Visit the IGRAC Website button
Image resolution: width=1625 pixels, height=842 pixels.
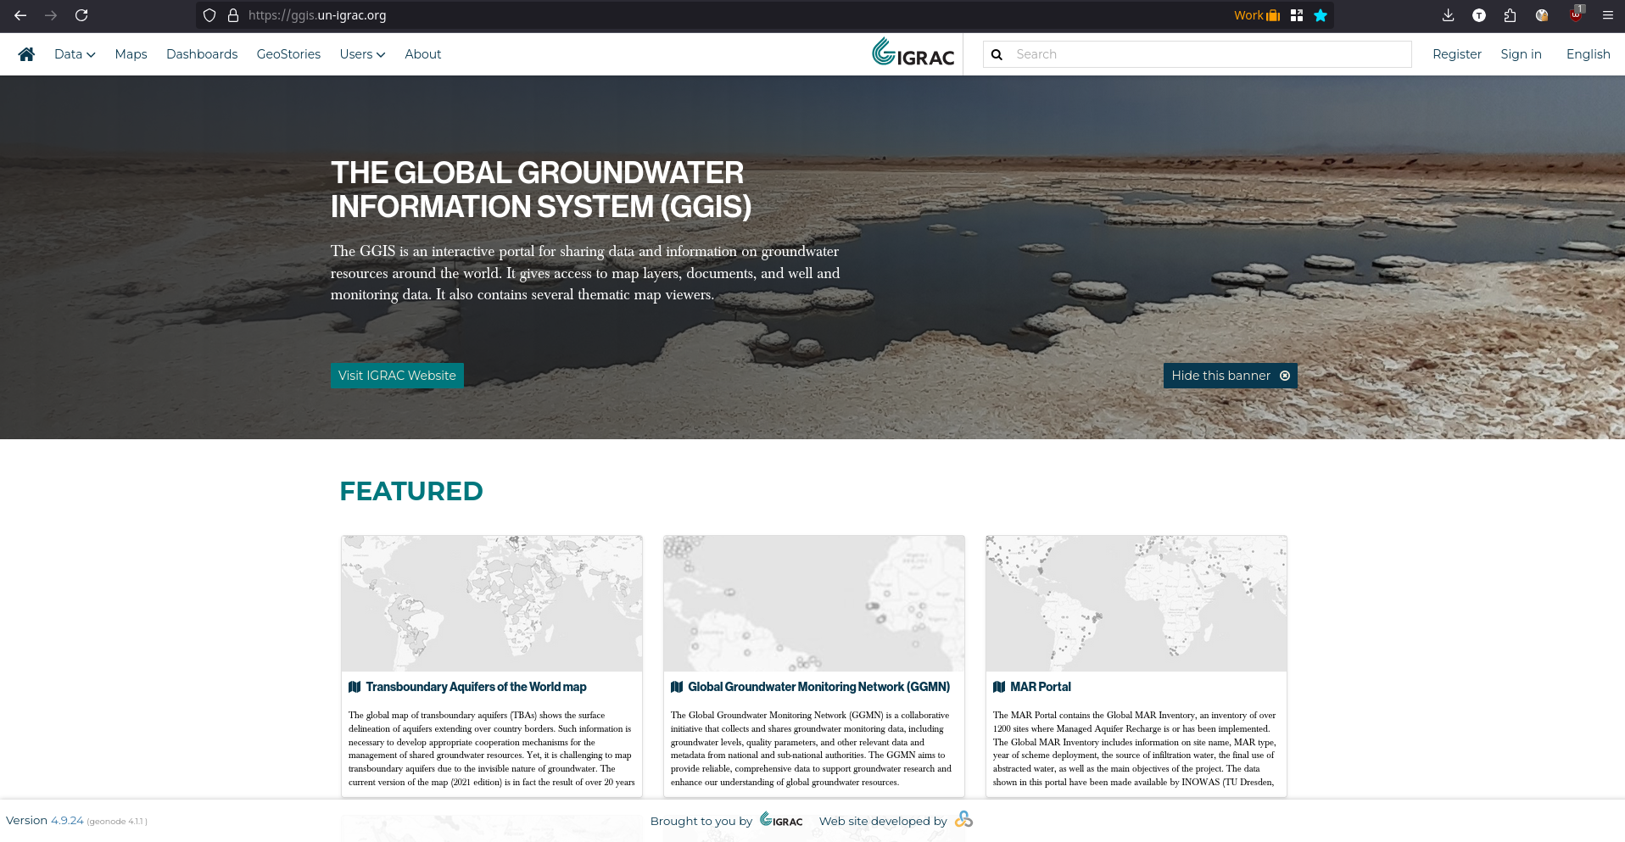pyautogui.click(x=397, y=376)
